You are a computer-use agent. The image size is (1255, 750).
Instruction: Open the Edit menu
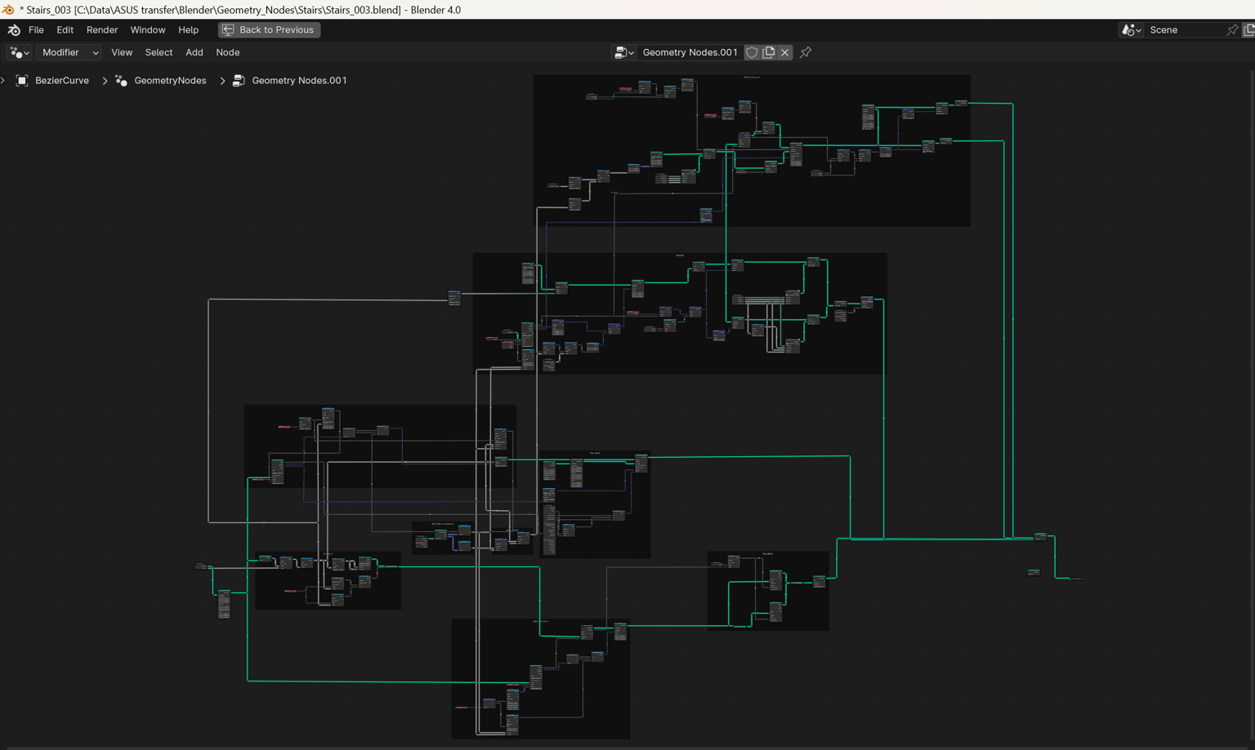click(x=65, y=30)
